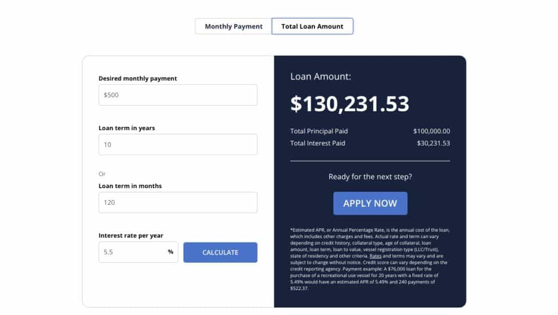Click APPLY NOW to continue

pos(370,203)
